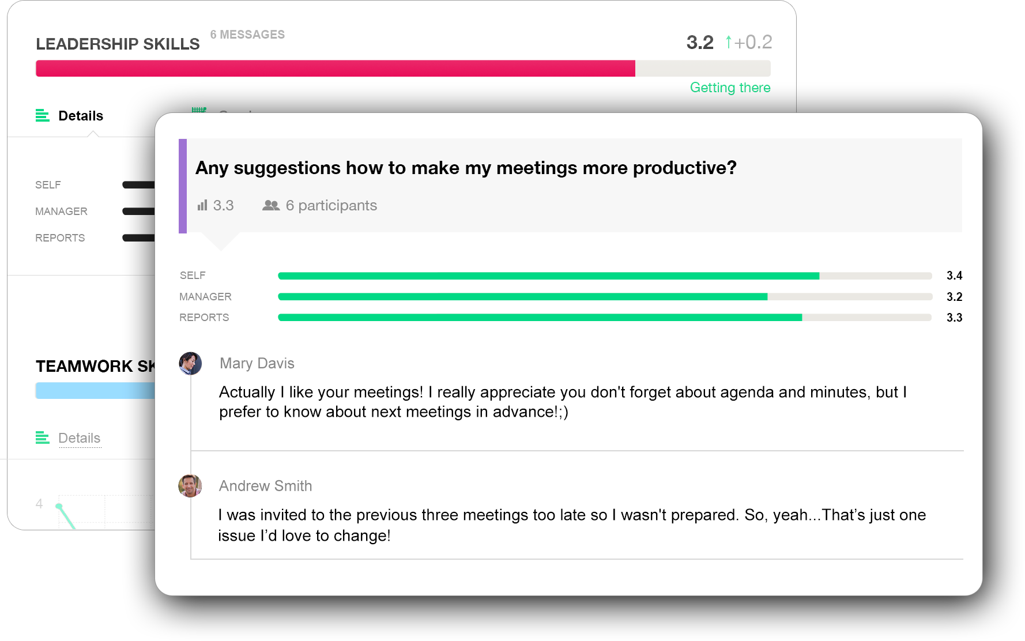This screenshot has width=1025, height=641.
Task: Click the overall score 3.2
Action: [699, 42]
